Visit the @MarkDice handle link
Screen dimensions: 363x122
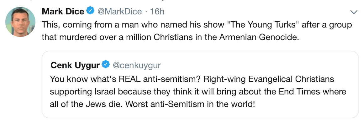pyautogui.click(x=119, y=11)
